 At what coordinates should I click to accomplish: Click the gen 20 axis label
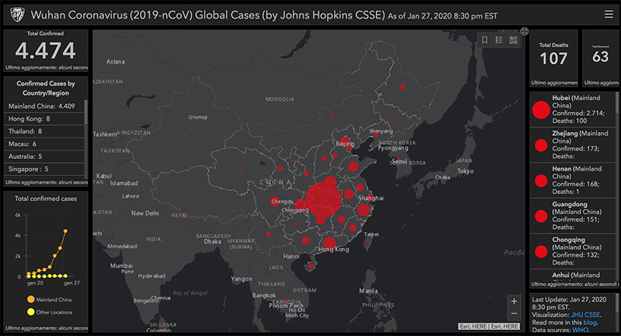coord(35,283)
